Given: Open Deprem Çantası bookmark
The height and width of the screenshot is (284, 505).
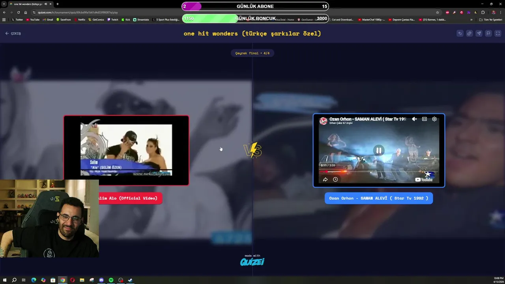Looking at the screenshot, I should click(x=402, y=20).
